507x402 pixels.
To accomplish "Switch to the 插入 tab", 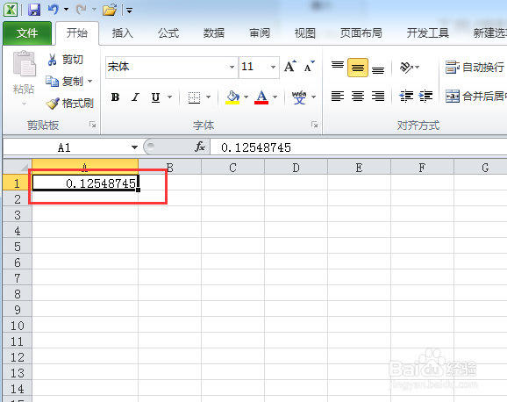I will click(123, 33).
